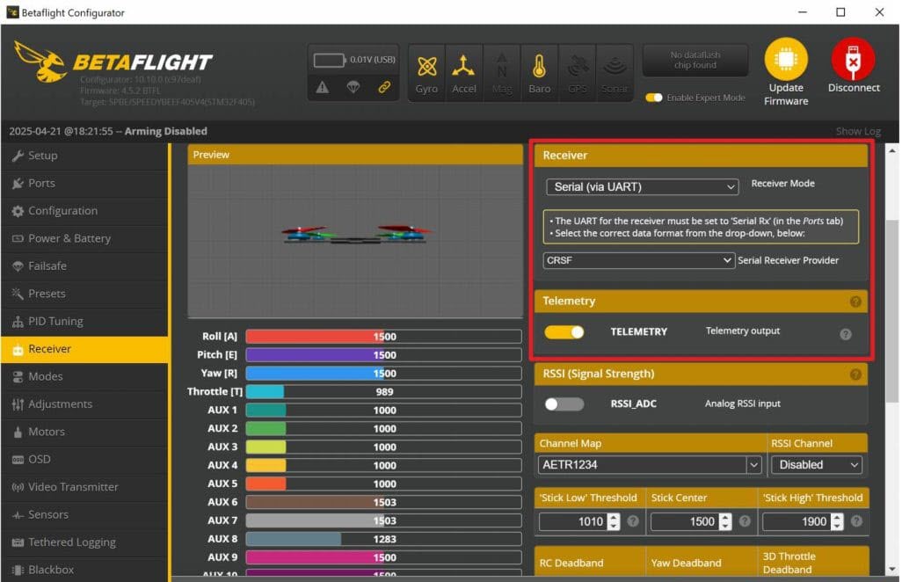Click the help icon beside Telemetry output
The image size is (902, 582).
point(845,334)
